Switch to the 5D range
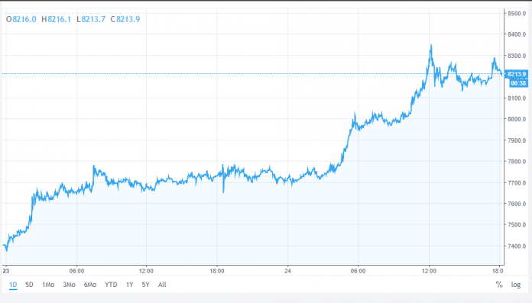532x303 pixels. coord(29,285)
